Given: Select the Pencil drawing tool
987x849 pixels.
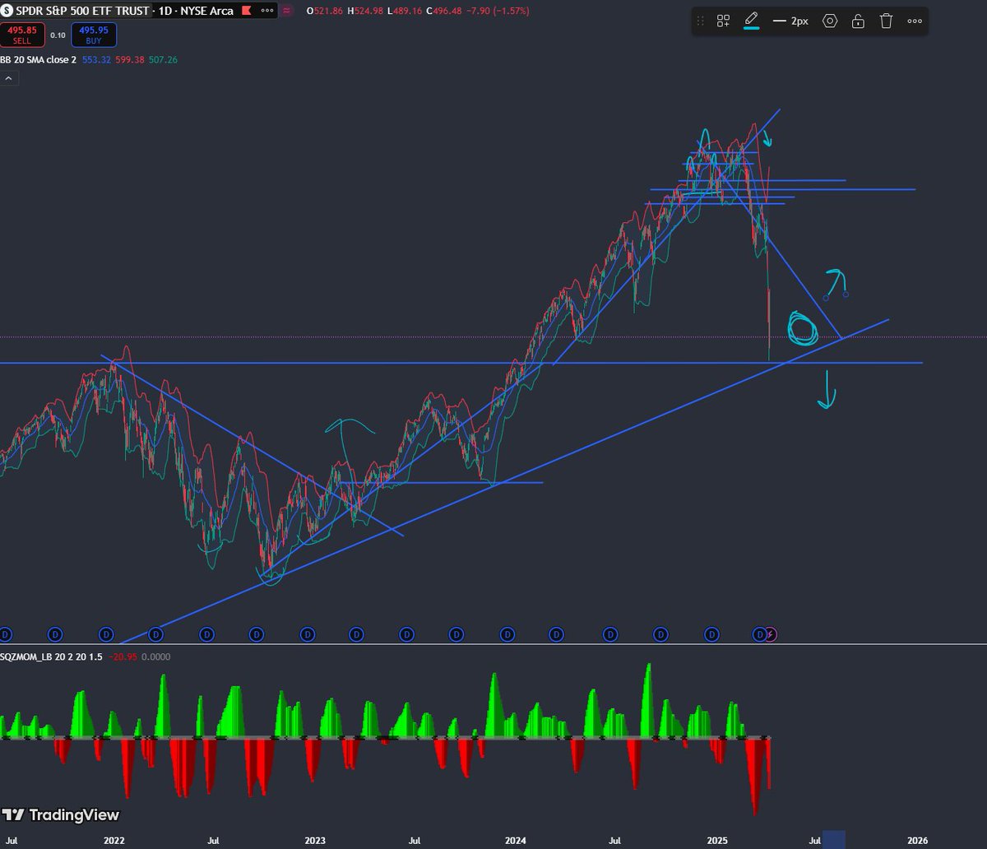Looking at the screenshot, I should 751,21.
